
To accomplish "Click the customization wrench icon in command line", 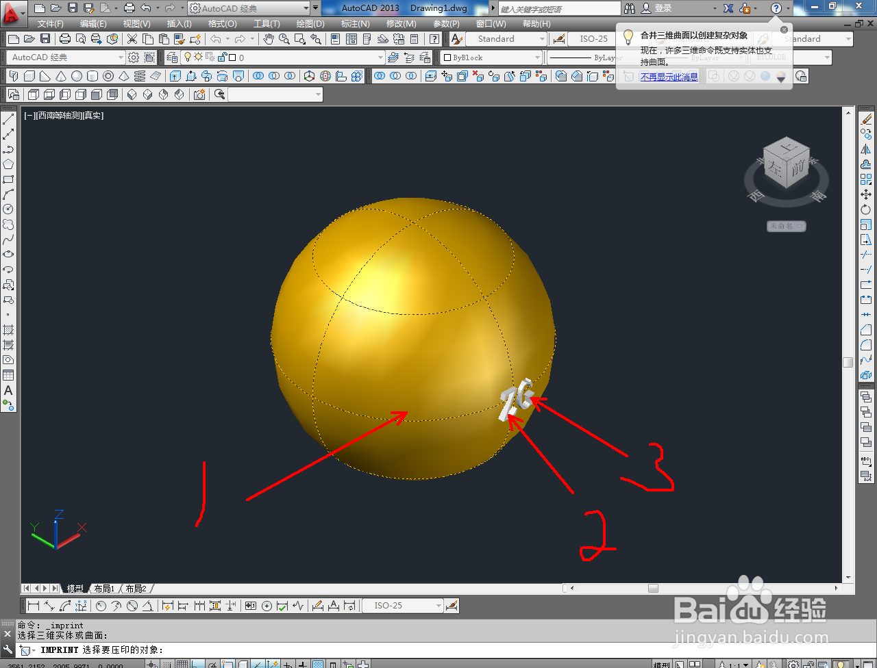I will click(x=8, y=649).
